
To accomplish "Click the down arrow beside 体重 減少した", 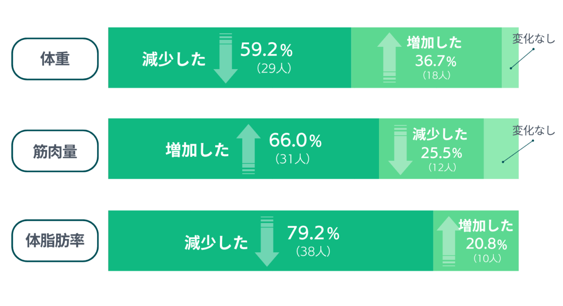I will click(226, 58).
